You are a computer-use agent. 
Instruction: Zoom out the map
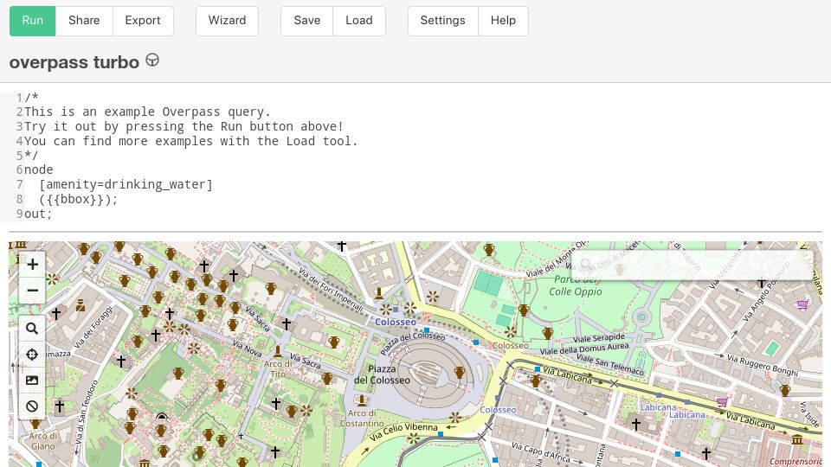point(32,291)
